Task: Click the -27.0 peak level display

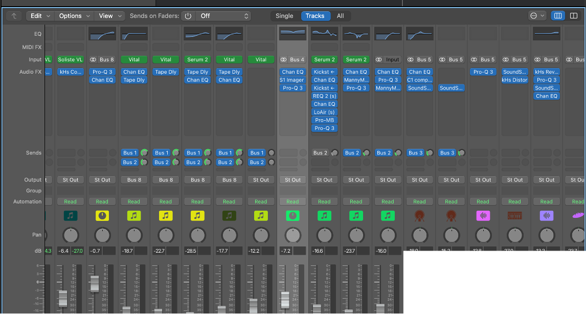Action: coord(77,251)
